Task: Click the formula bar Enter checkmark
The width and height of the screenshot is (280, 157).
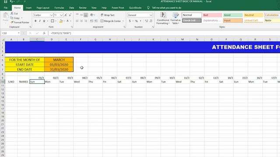Action: (37, 33)
